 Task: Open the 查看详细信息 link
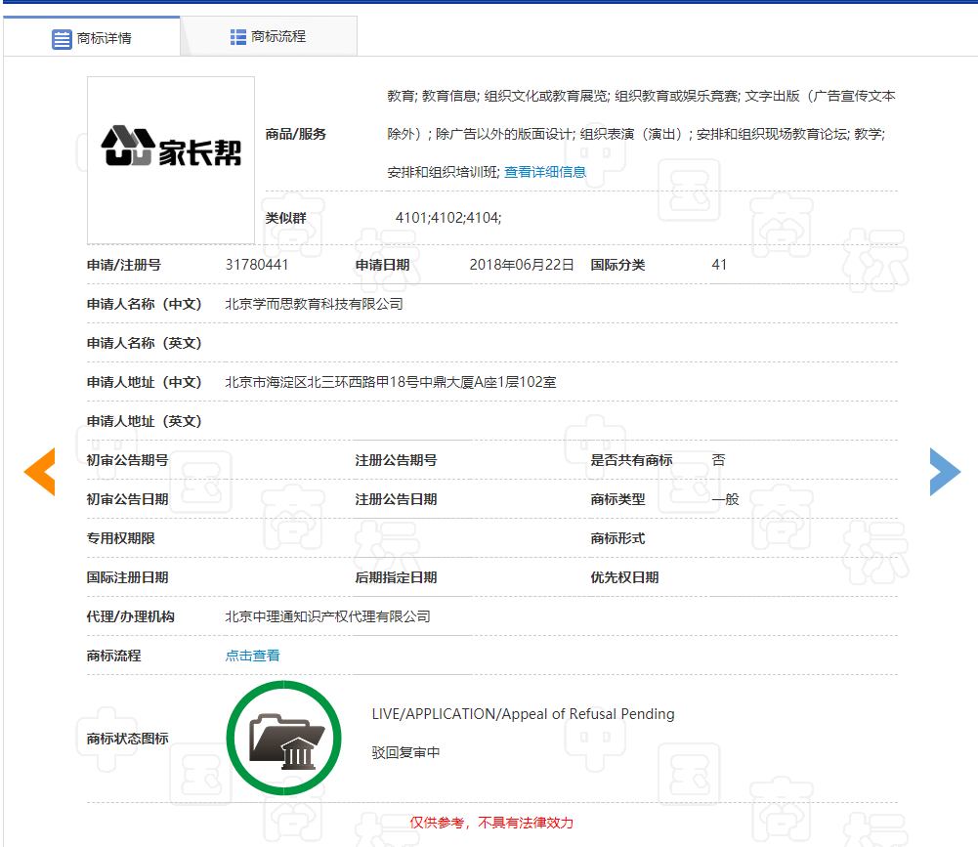click(543, 171)
